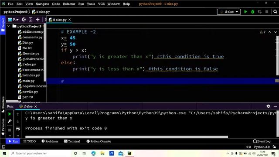Open the File menu
Viewport: 279px width, 157px height.
[x=10, y=4]
